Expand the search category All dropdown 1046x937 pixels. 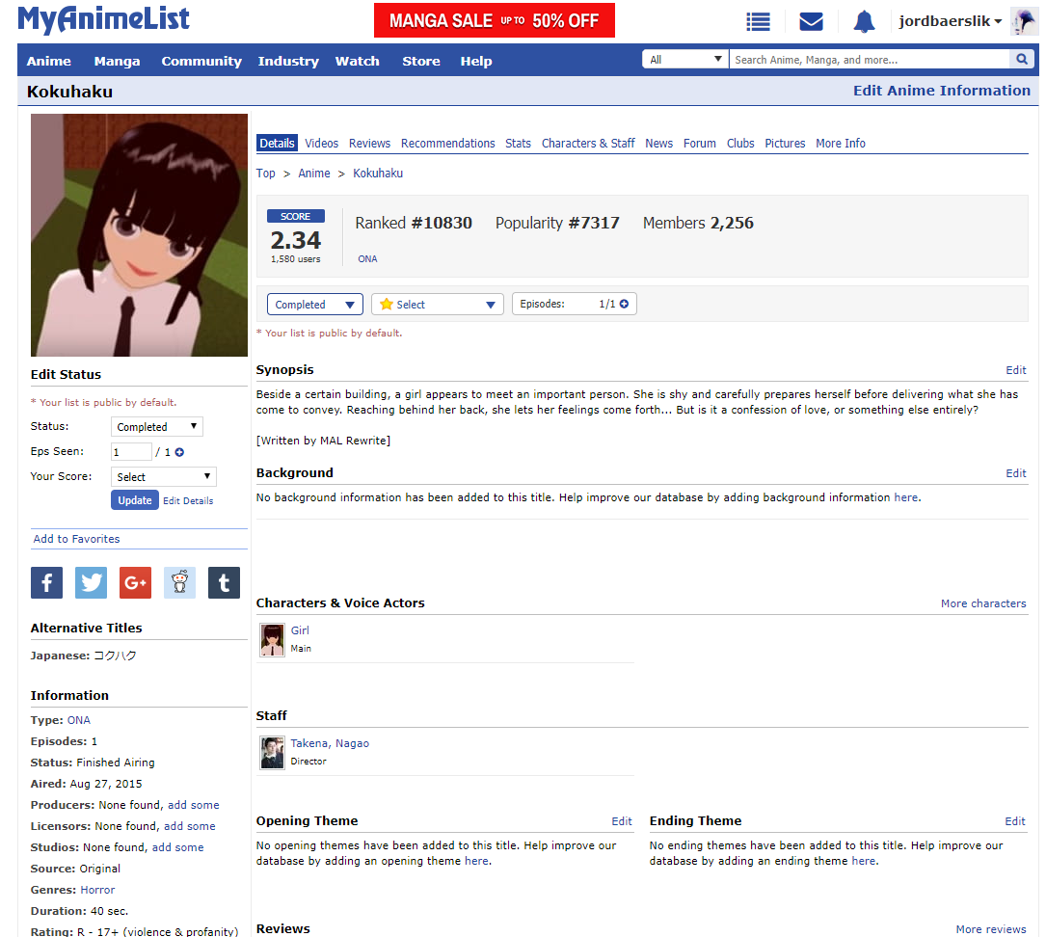[685, 60]
